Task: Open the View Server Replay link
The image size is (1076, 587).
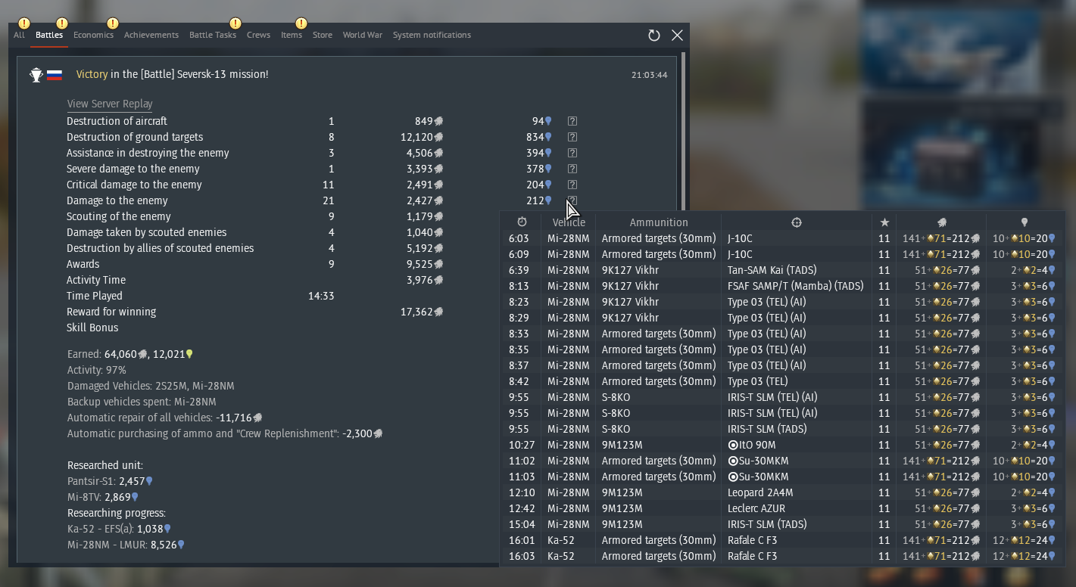Action: [110, 104]
